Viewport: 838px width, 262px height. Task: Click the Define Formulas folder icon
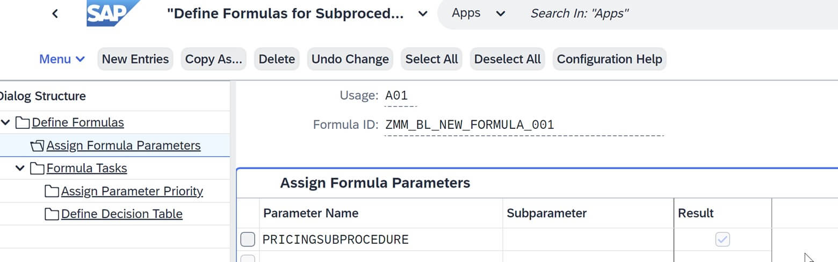pos(23,123)
